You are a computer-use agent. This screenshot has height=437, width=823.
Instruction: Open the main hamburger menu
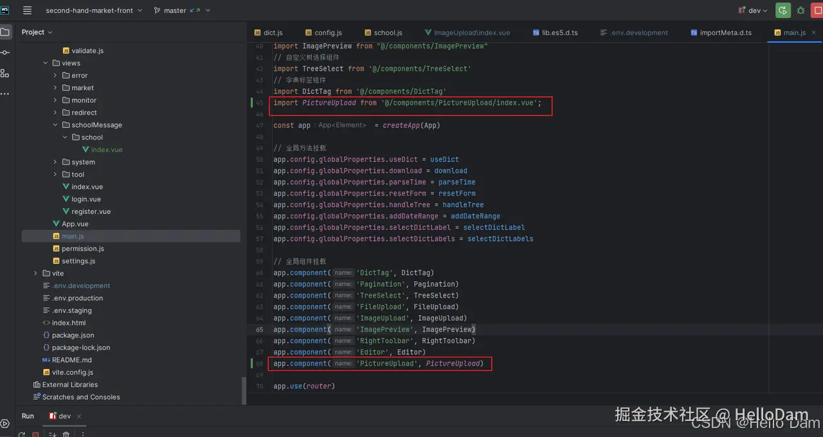(26, 10)
